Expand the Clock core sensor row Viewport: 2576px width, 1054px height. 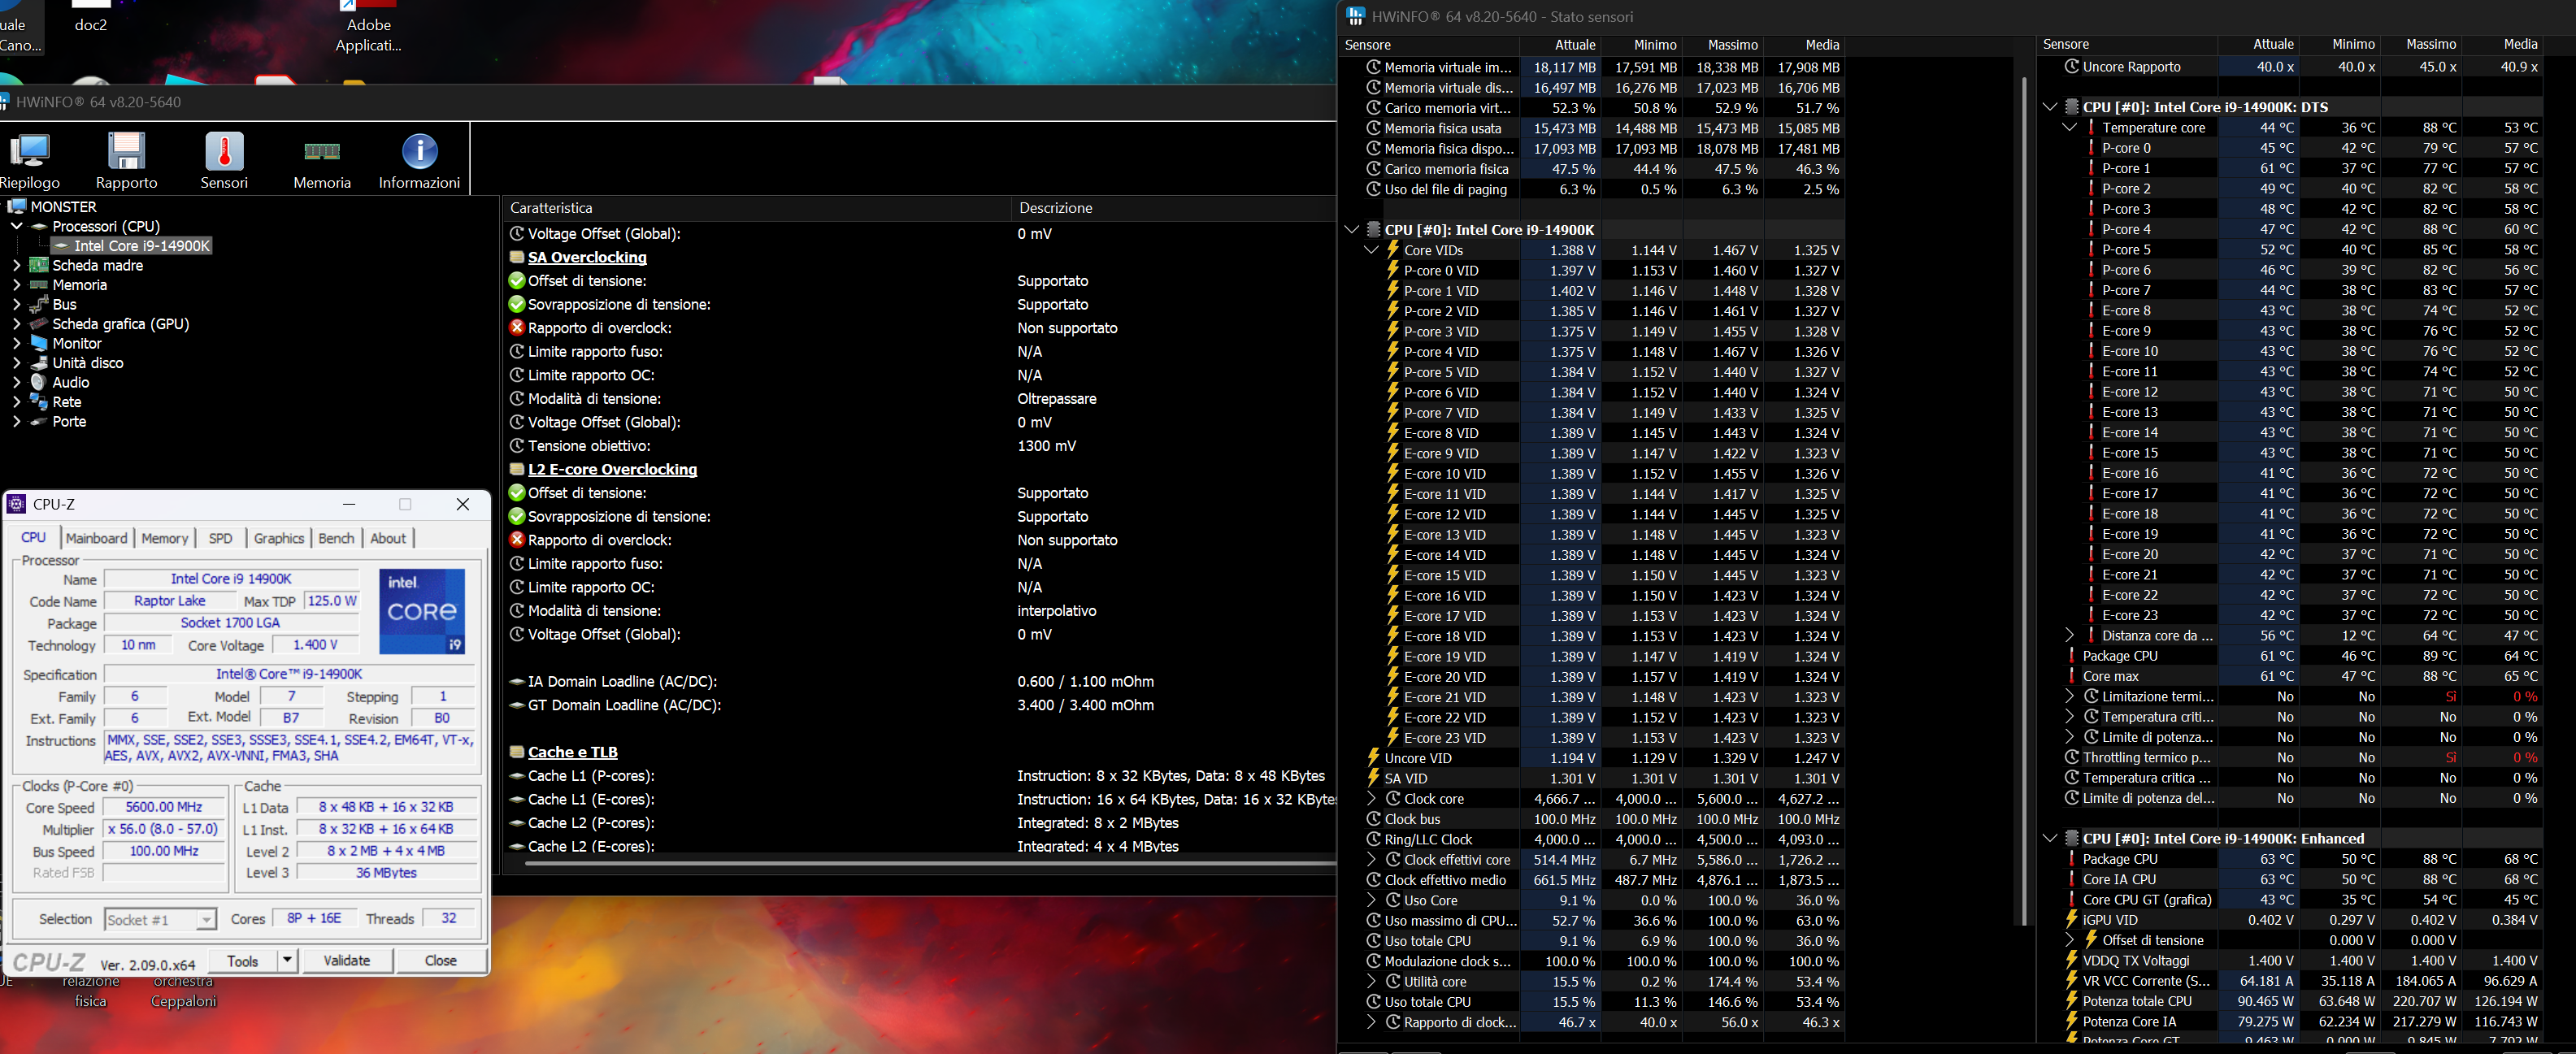coord(1372,799)
